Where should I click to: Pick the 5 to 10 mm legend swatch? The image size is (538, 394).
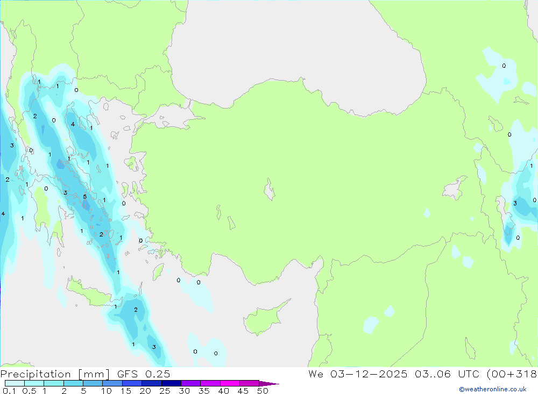(x=93, y=383)
